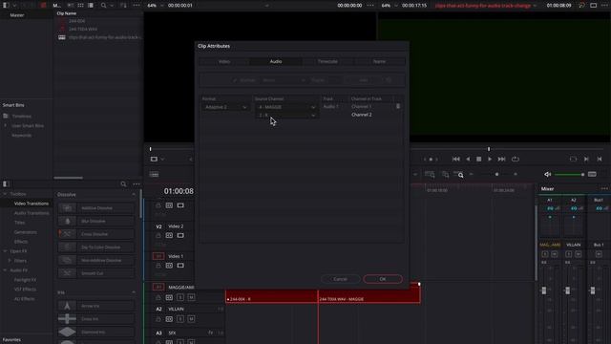
Task: Solo the VILLAIN audio track
Action: click(x=180, y=319)
